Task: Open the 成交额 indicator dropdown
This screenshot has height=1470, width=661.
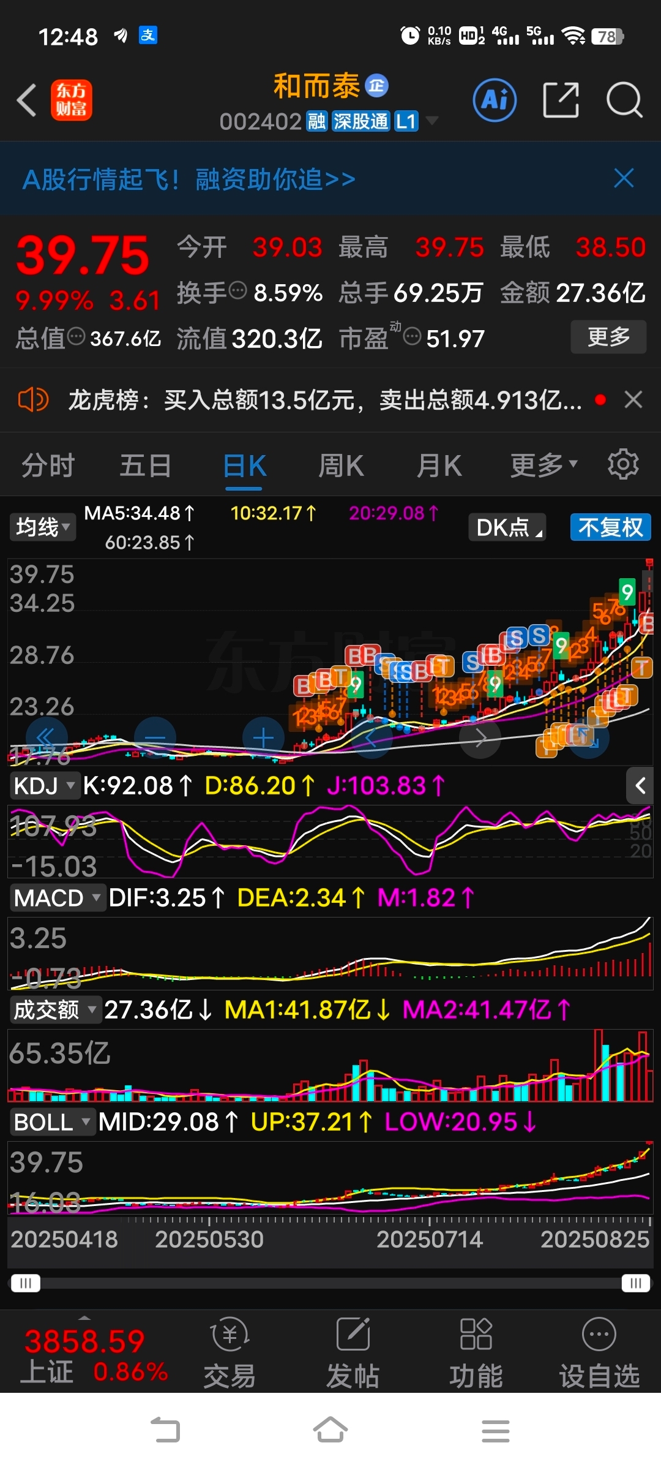Action: pos(55,1010)
